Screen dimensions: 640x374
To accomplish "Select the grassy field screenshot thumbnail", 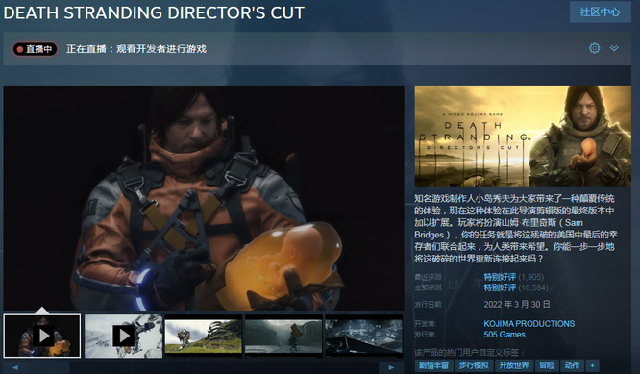I will (204, 336).
